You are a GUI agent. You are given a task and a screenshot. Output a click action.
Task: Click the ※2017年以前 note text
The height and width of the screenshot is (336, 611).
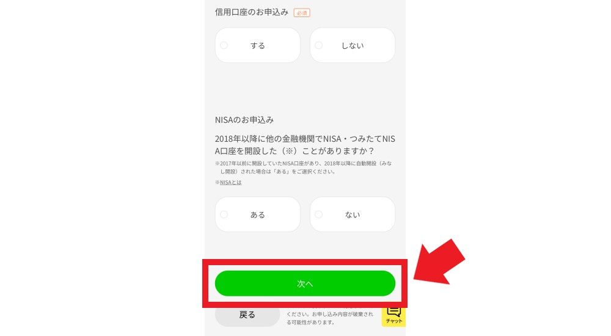coord(304,167)
